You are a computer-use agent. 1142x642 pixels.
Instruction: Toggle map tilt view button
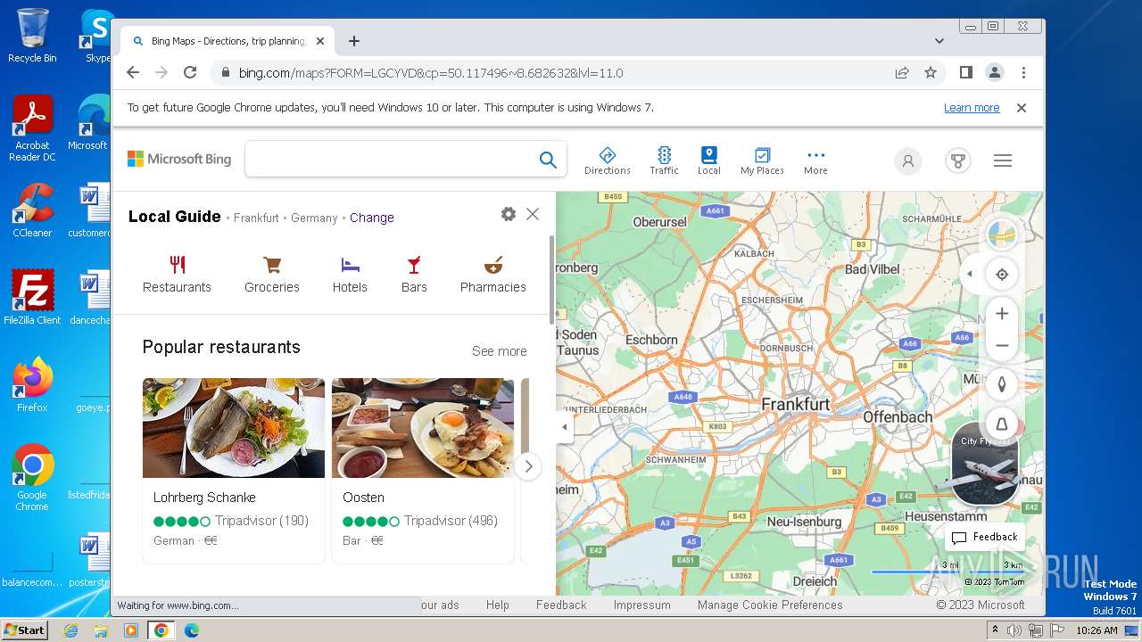pyautogui.click(x=1002, y=424)
